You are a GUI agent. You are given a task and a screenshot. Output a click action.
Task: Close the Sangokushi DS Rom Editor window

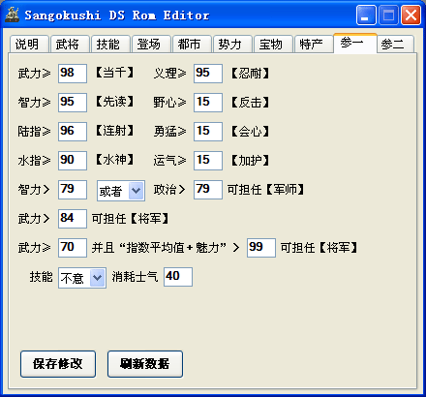click(x=411, y=15)
